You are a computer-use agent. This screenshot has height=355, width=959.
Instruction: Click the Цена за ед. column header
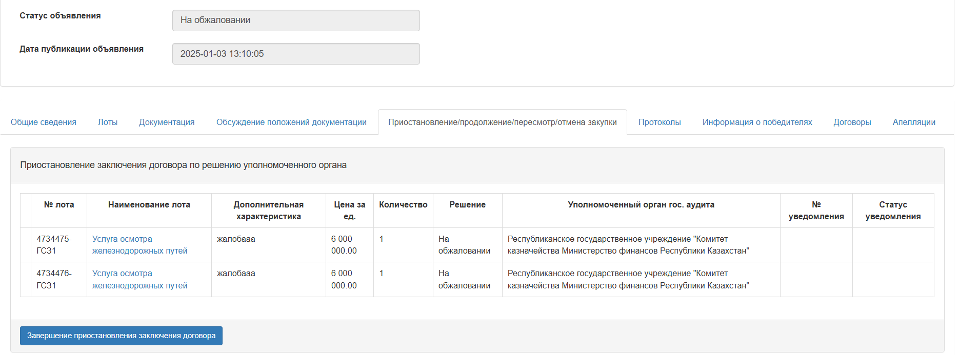click(350, 211)
